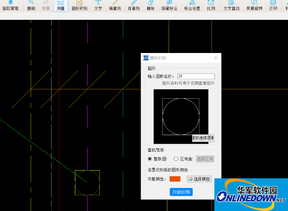
Task: Click 屏幕旋转 screen rotate
Action: (x=254, y=5)
